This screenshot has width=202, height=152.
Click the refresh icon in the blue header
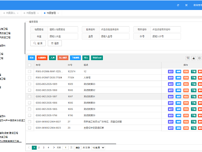(178, 5)
